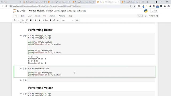Close the Numpy Concatenate tab

tap(94, 2)
